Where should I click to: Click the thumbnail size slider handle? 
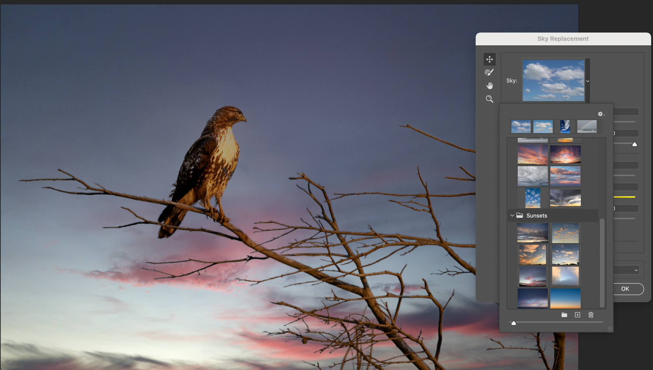514,323
